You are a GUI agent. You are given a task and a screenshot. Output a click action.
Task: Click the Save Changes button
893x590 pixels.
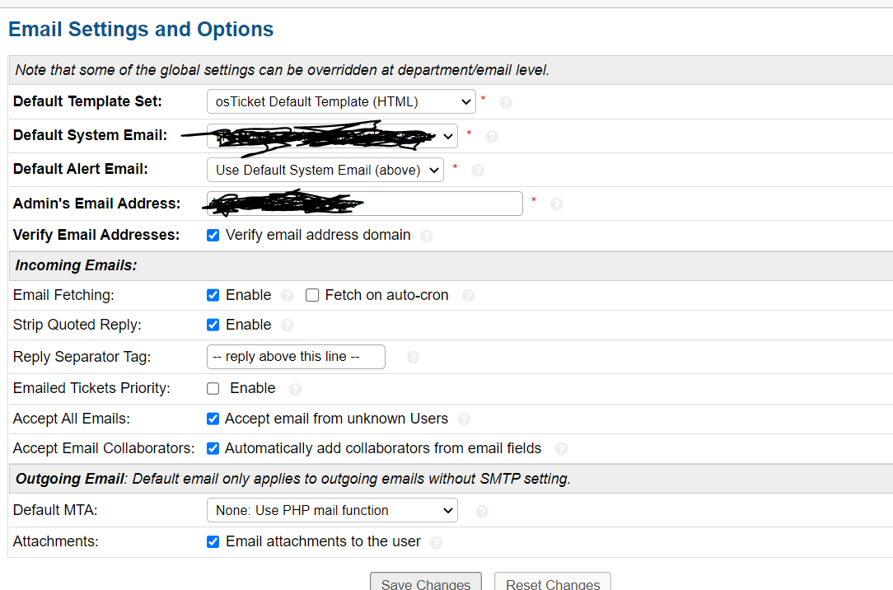click(425, 583)
